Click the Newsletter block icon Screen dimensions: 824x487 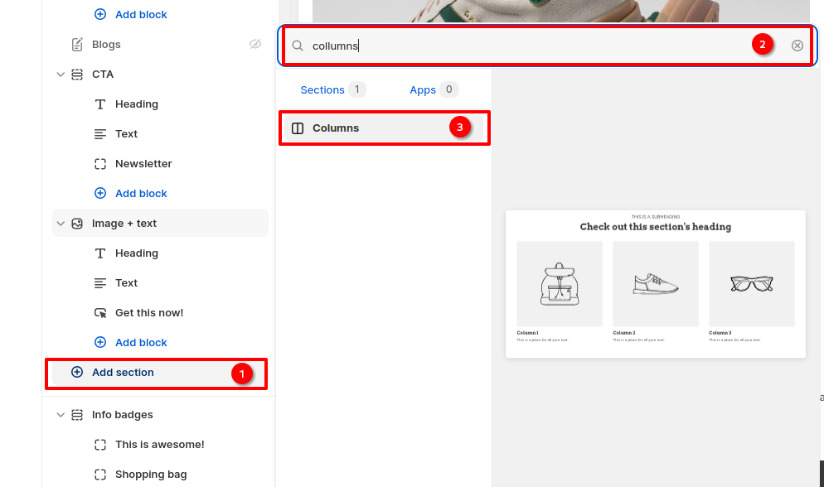pyautogui.click(x=100, y=164)
